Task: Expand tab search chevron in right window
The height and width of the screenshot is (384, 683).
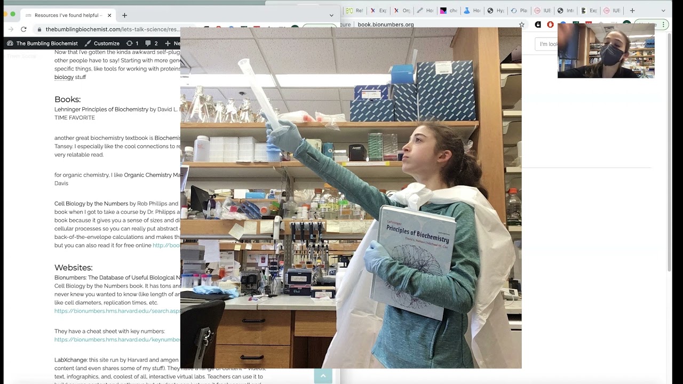Action: coord(663,11)
